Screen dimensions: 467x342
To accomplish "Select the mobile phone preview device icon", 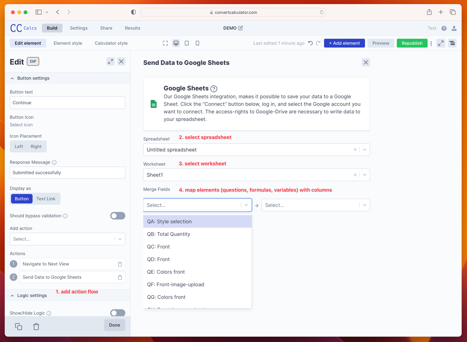I will (197, 43).
